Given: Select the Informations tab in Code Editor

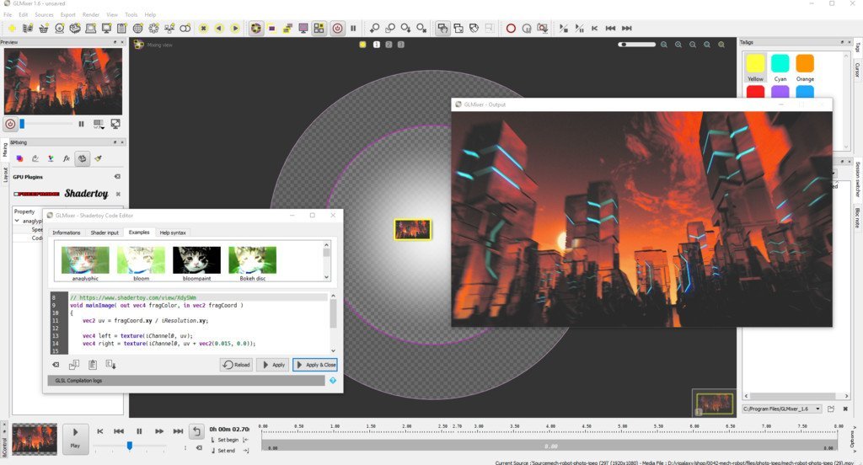Looking at the screenshot, I should tap(66, 232).
